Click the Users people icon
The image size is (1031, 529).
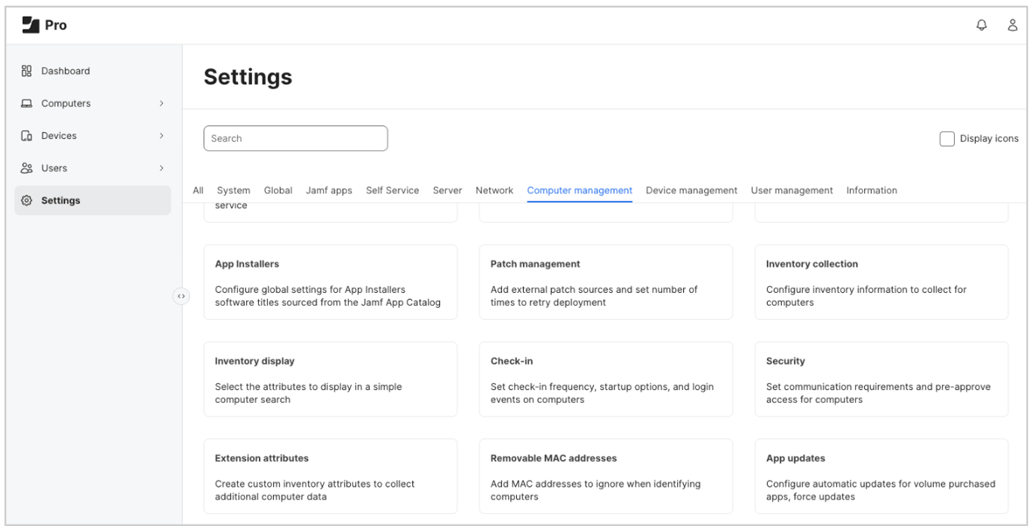(x=26, y=168)
